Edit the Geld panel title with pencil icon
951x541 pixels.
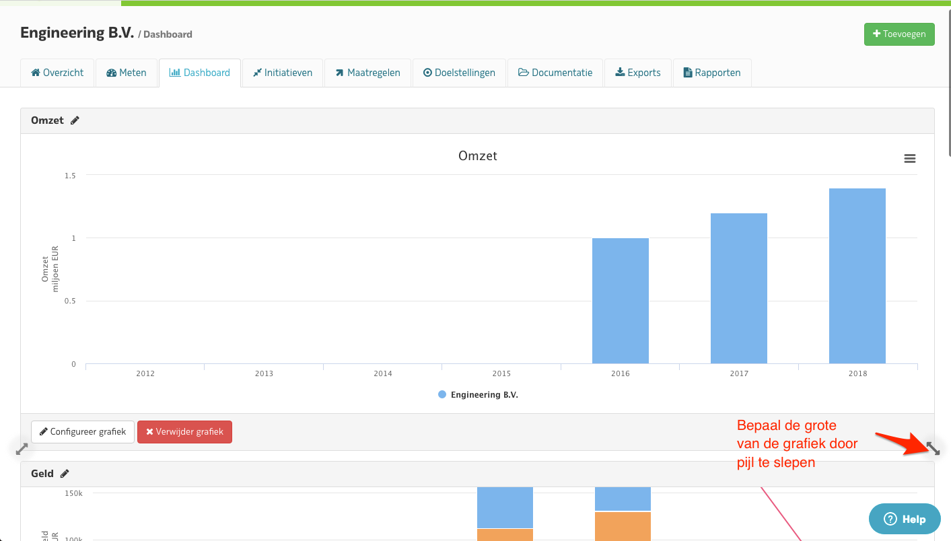tap(65, 474)
